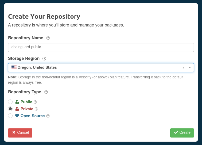This screenshot has height=145, width=202.
Task: Click the help icon next to Repository Type
Action: (x=46, y=92)
